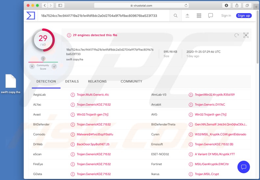Viewport: 260px width, 180px height.
Task: Click the BitDefenderTheta engine name
Action: 163,124
